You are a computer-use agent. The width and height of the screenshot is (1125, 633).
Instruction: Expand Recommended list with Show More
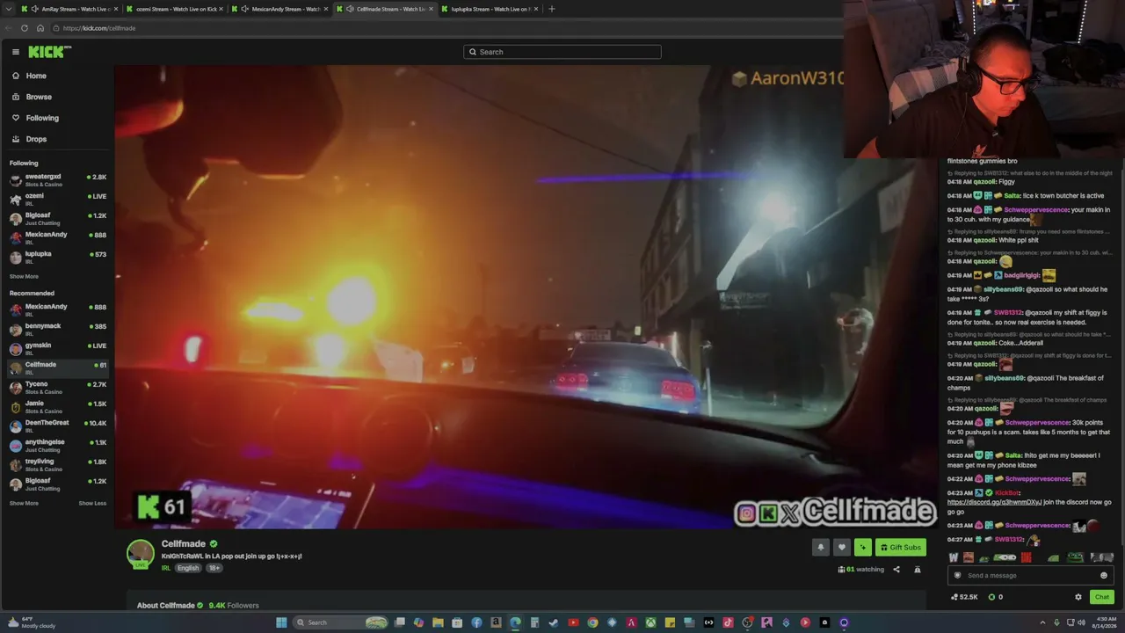[x=24, y=503]
